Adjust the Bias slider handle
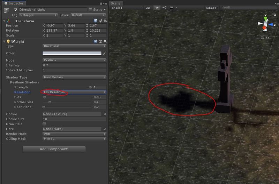The image size is (279, 184). click(45, 97)
